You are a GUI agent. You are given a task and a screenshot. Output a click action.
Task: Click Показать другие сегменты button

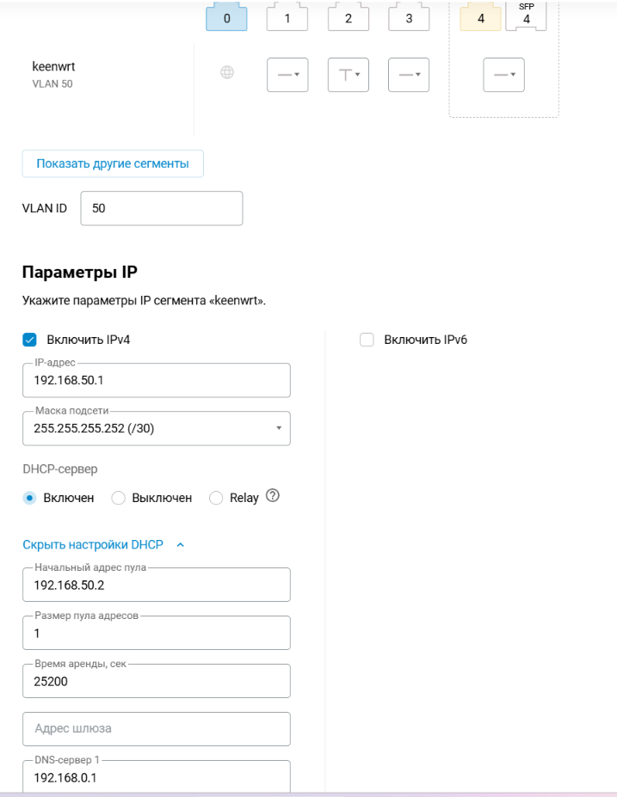pyautogui.click(x=113, y=163)
